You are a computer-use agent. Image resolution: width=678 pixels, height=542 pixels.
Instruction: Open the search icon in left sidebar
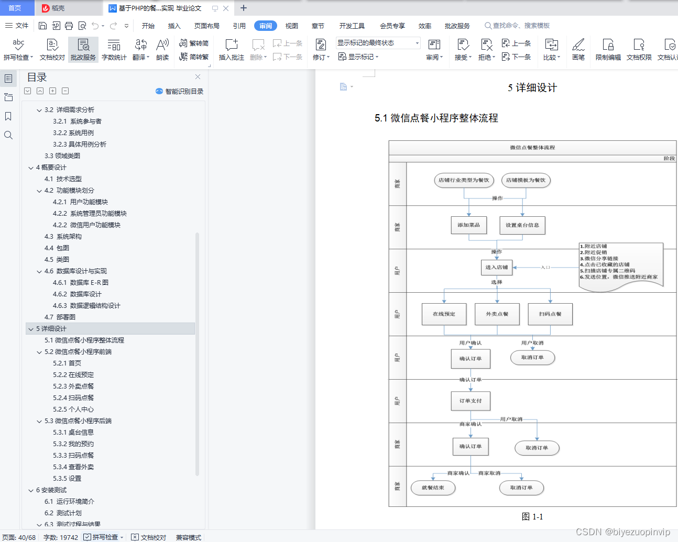click(x=8, y=135)
